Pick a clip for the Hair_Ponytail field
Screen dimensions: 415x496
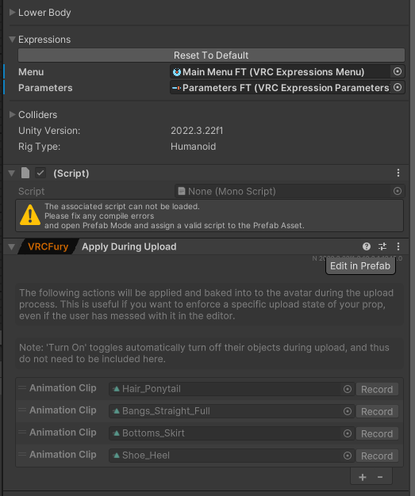[348, 389]
